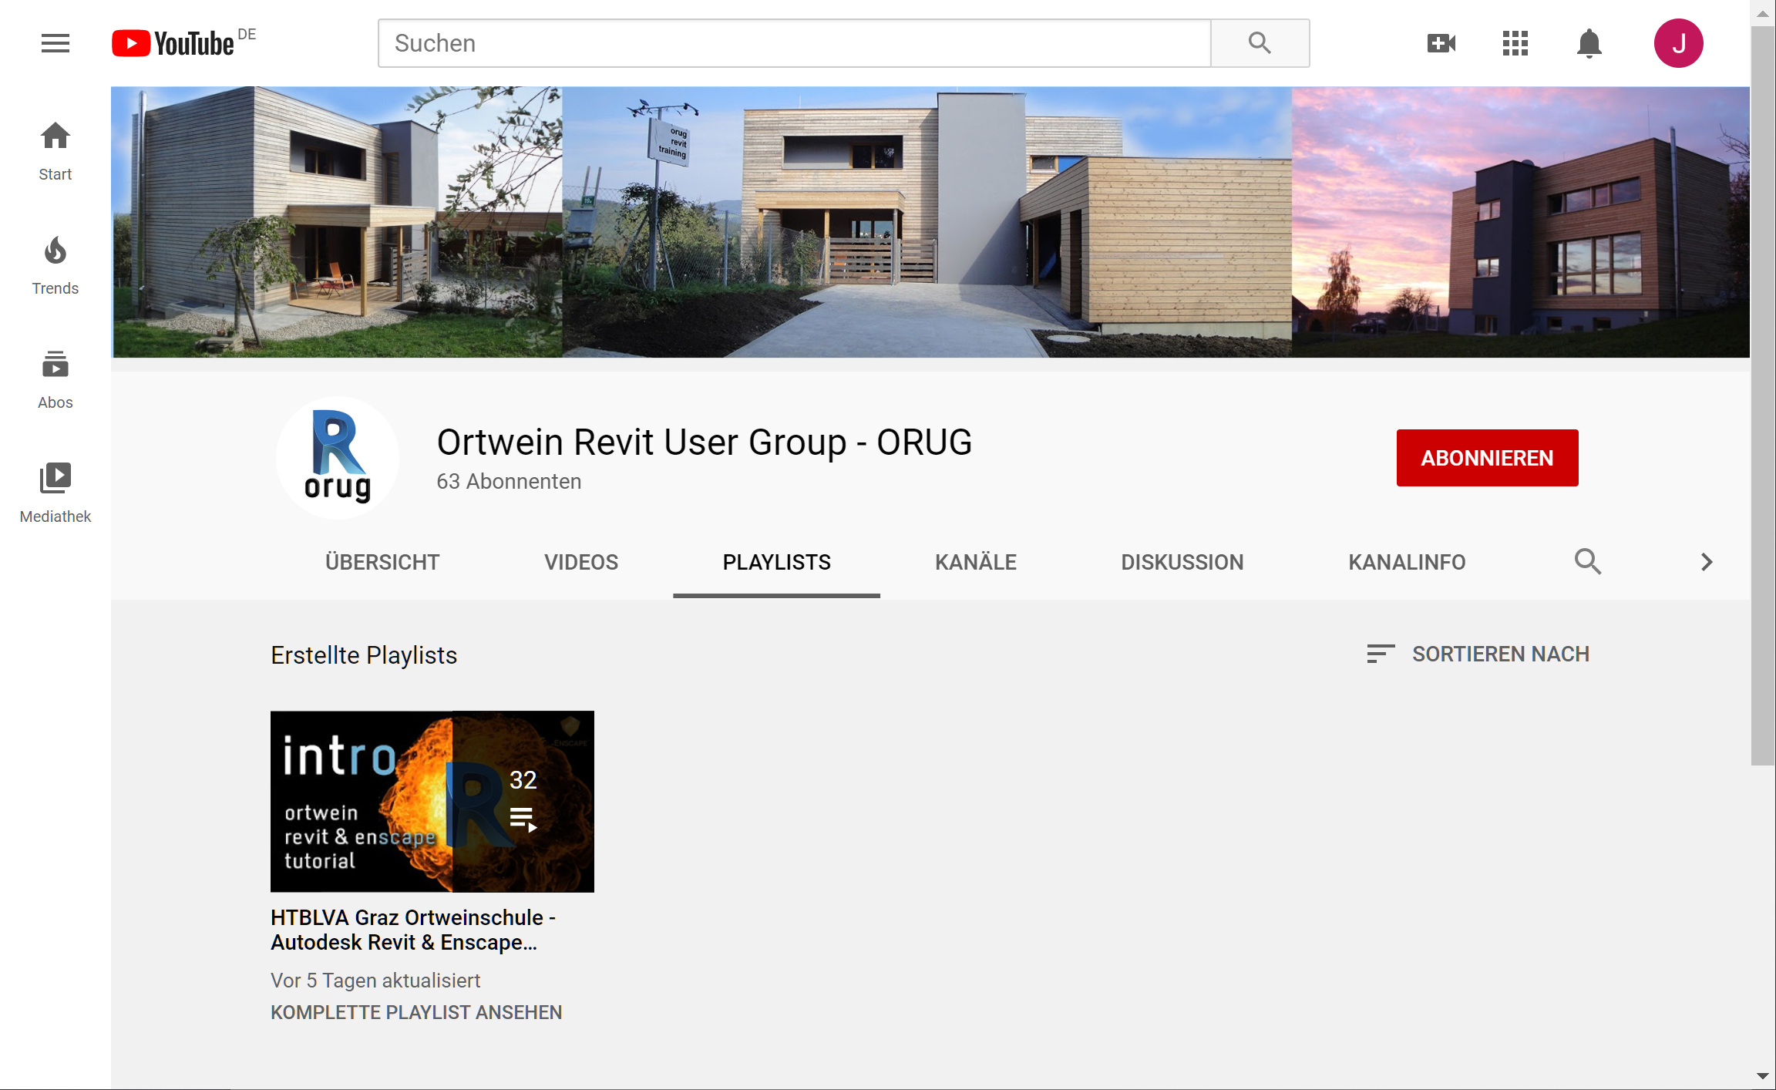Click Vor 5 Tagen aktualisiert text
This screenshot has width=1776, height=1090.
[x=375, y=981]
